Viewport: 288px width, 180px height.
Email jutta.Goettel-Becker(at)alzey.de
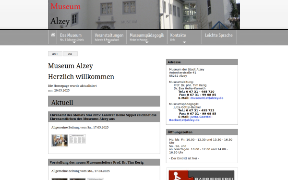[x=191, y=119]
